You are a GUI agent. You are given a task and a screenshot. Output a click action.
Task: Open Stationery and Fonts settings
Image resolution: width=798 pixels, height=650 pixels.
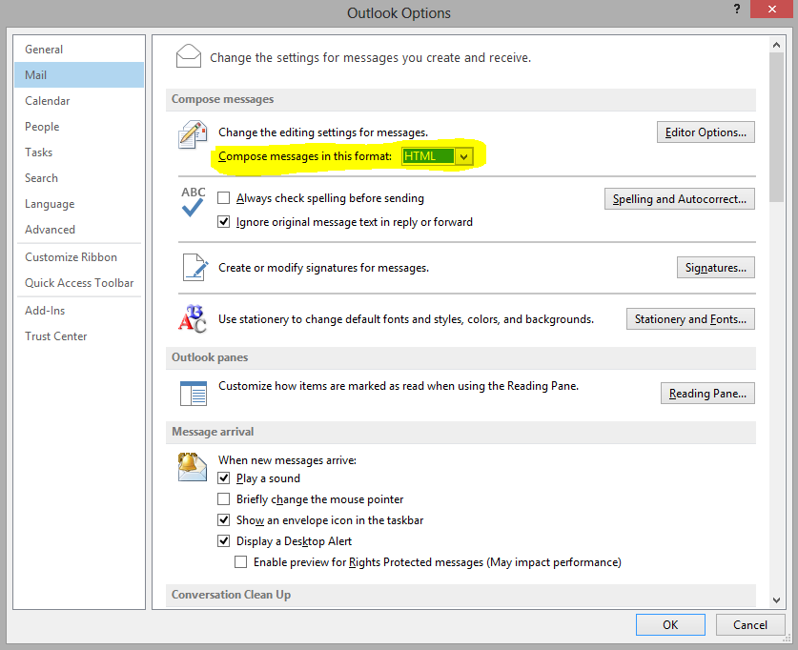coord(690,319)
